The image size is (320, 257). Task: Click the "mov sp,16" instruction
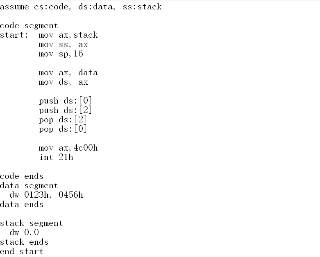pos(61,54)
